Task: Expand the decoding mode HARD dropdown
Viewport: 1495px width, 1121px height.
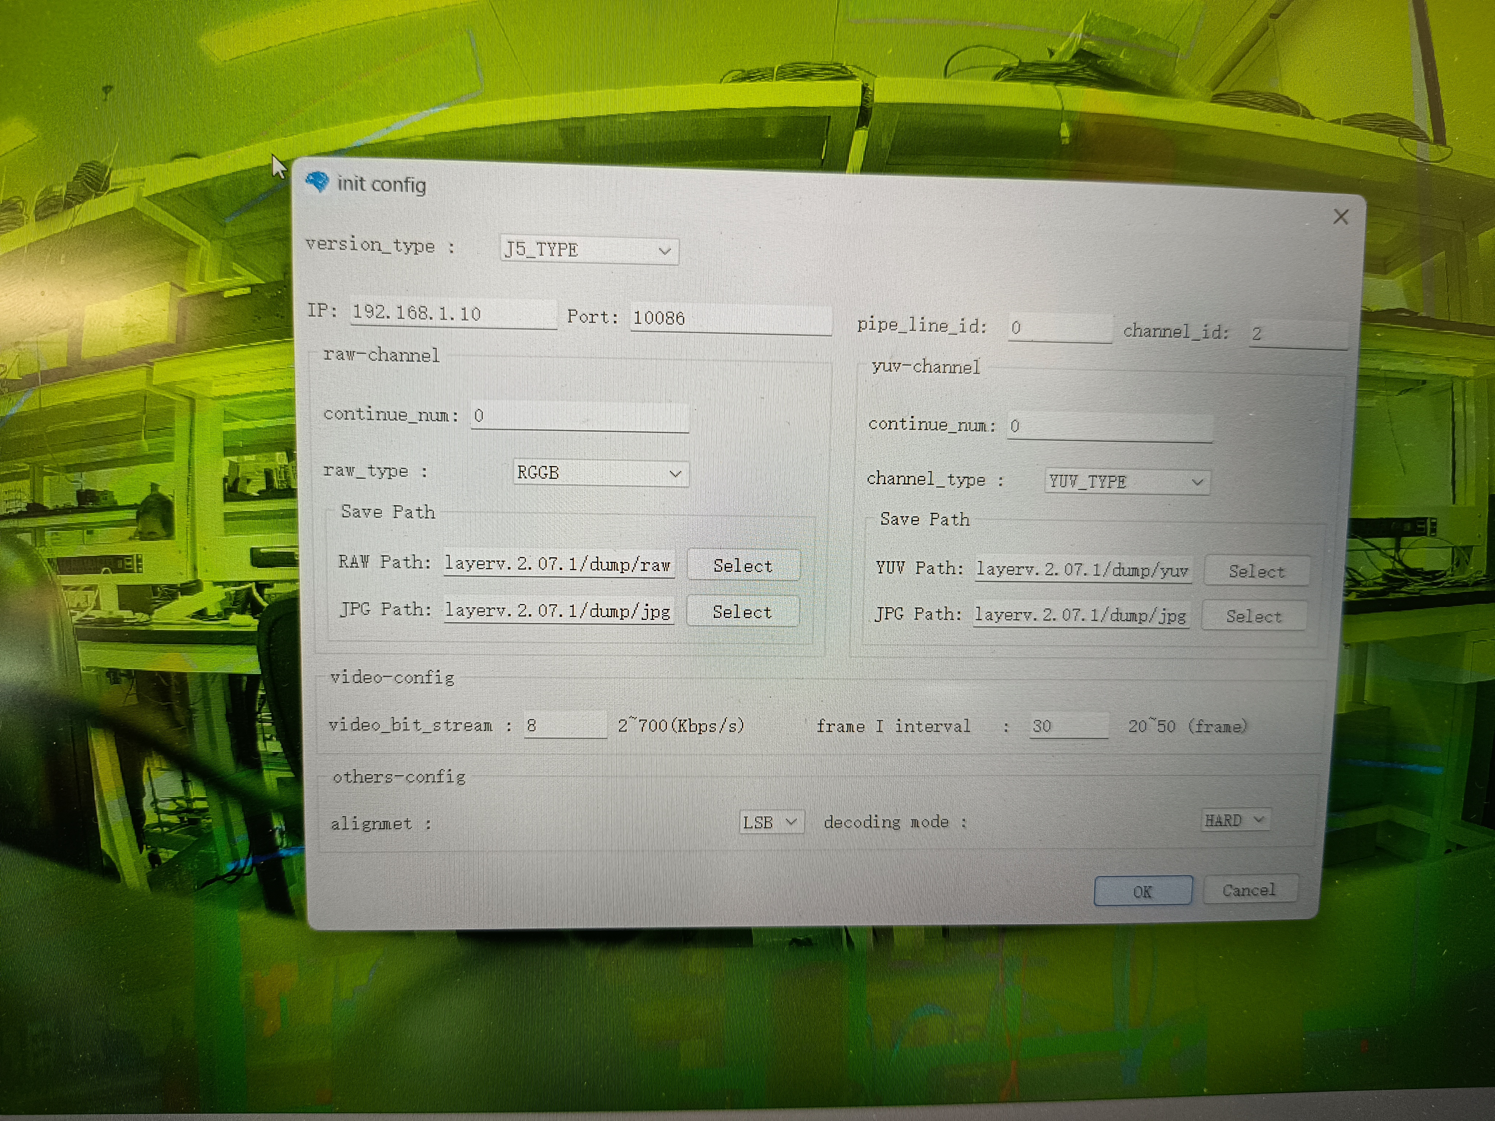Action: pyautogui.click(x=1234, y=820)
